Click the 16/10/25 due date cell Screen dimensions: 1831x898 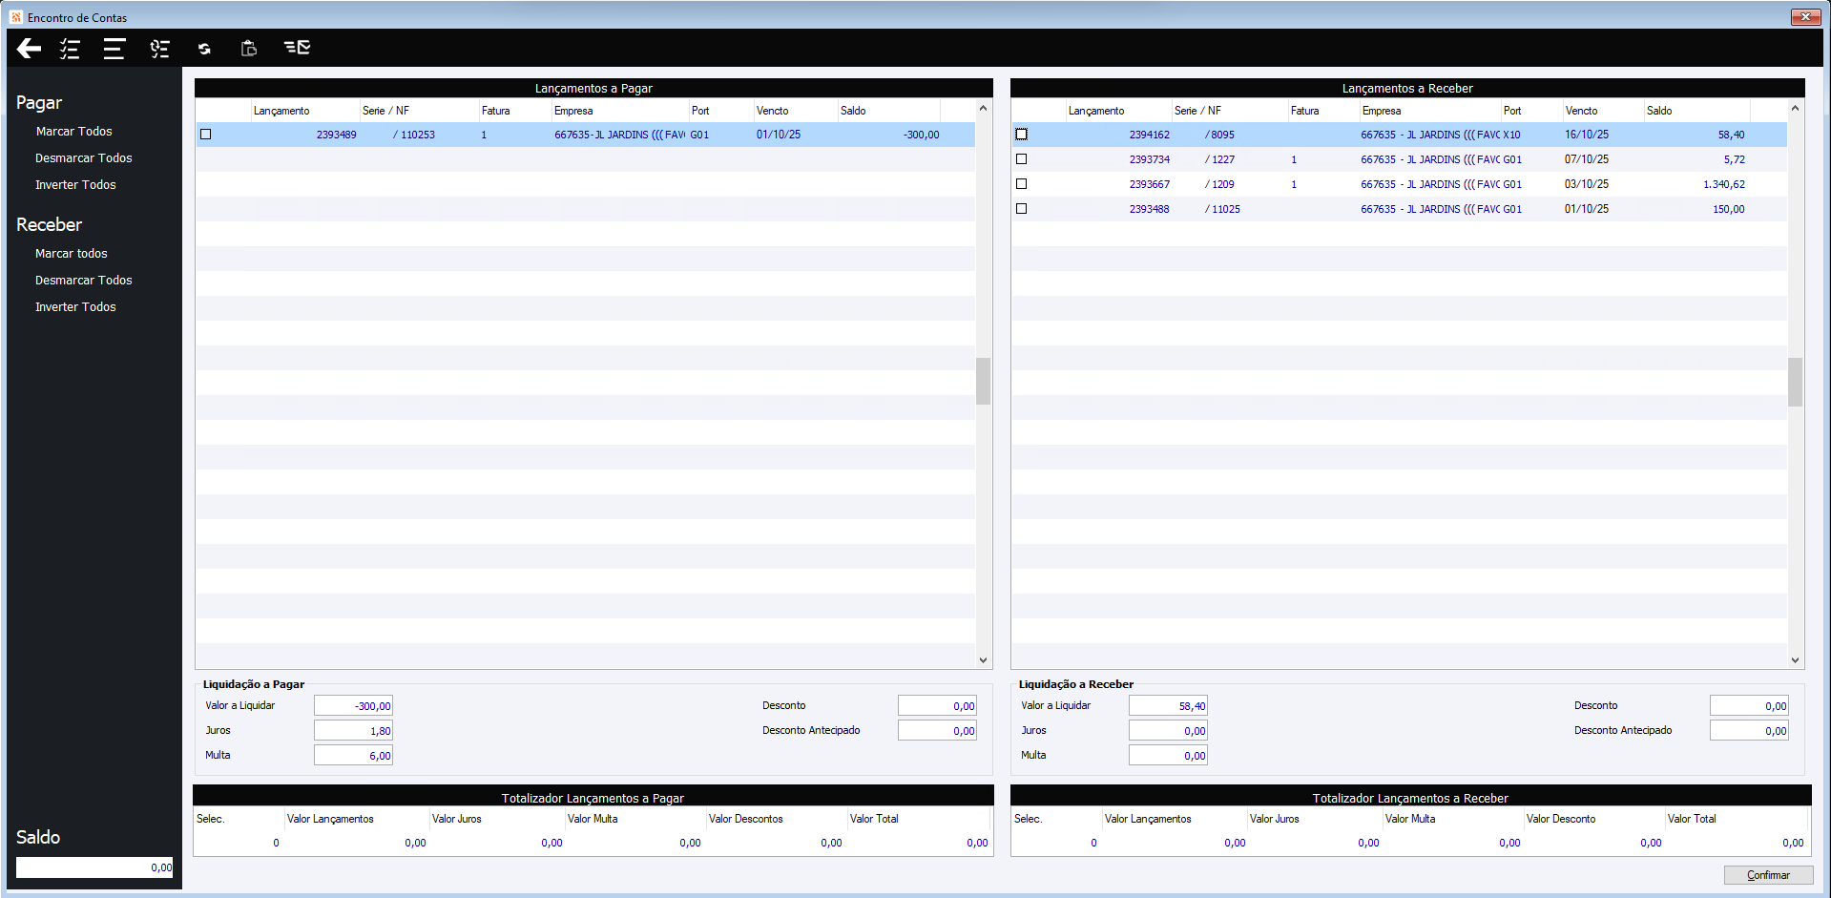click(1587, 136)
